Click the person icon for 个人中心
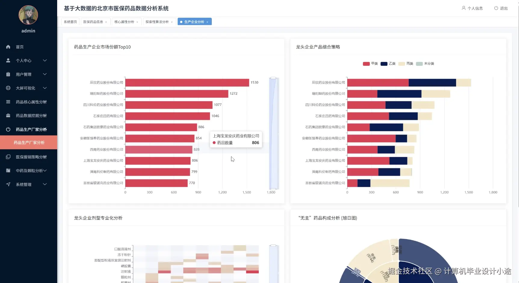 [8, 60]
